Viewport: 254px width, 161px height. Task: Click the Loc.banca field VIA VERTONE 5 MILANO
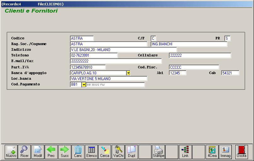click(109, 79)
